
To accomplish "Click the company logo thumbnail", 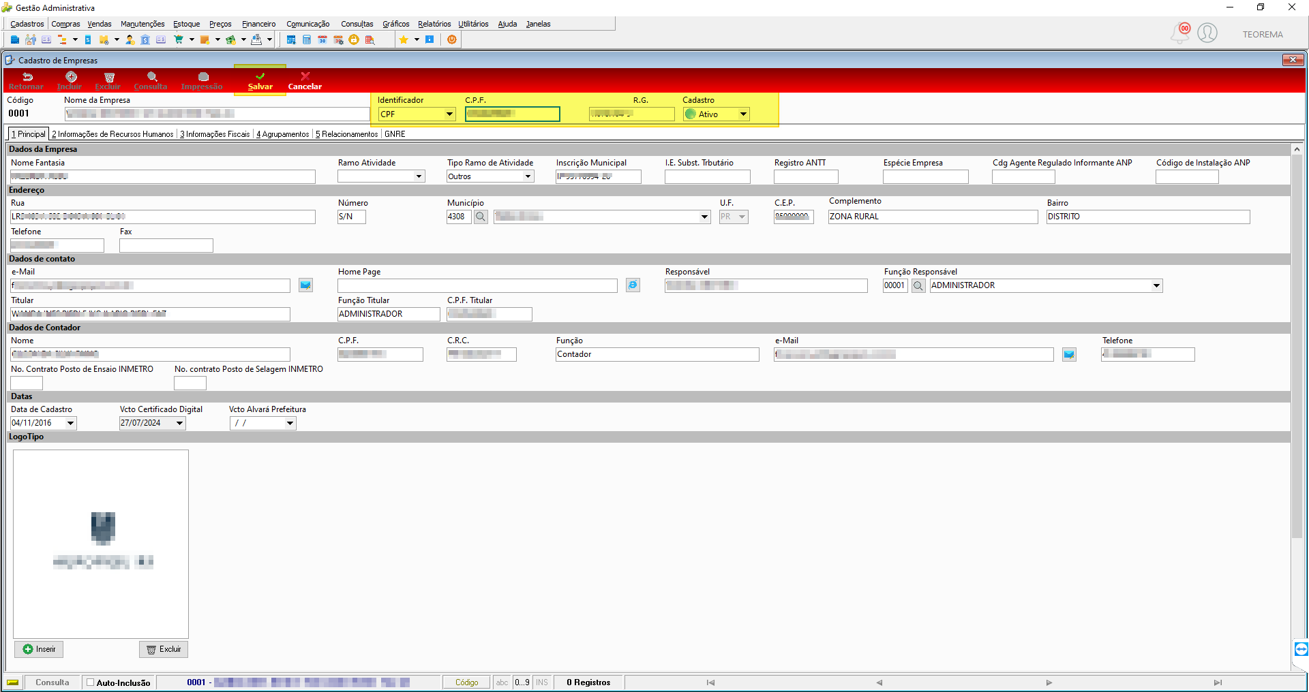I will (x=101, y=544).
